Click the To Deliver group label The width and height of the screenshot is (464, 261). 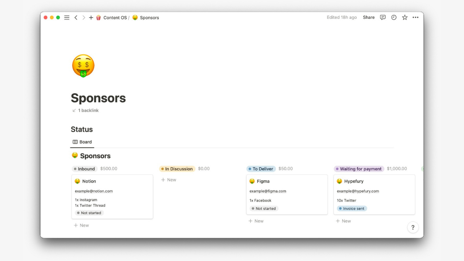(x=261, y=169)
